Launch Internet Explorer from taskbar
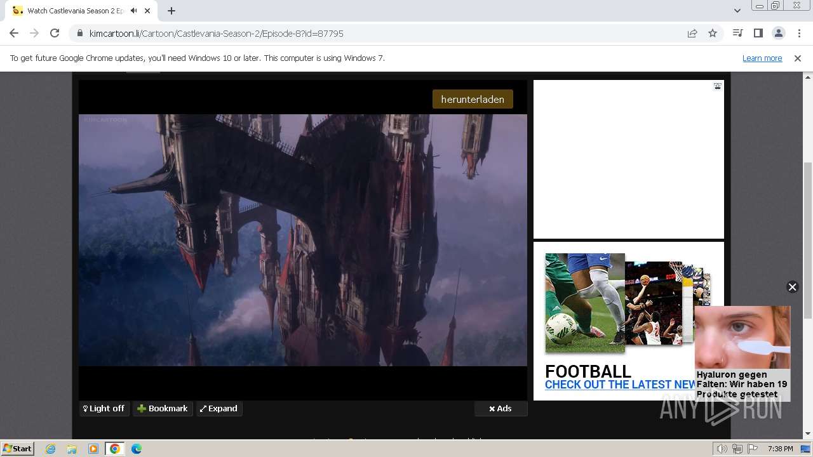Image resolution: width=813 pixels, height=457 pixels. coord(50,449)
